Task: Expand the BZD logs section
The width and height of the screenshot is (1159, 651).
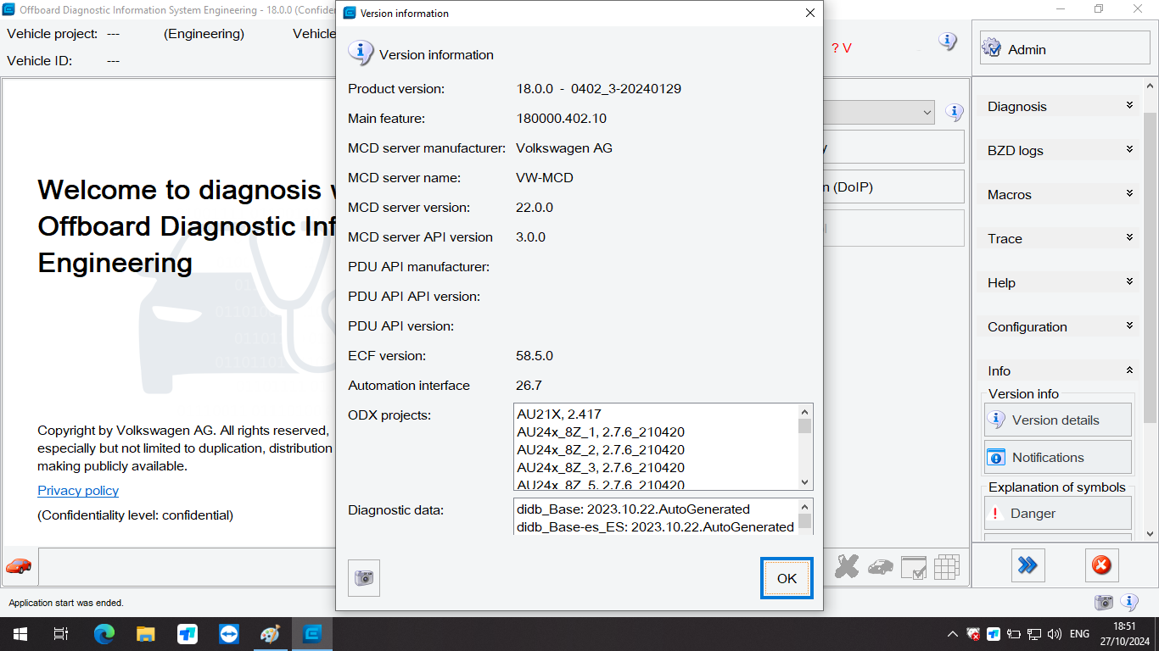Action: pos(1058,150)
